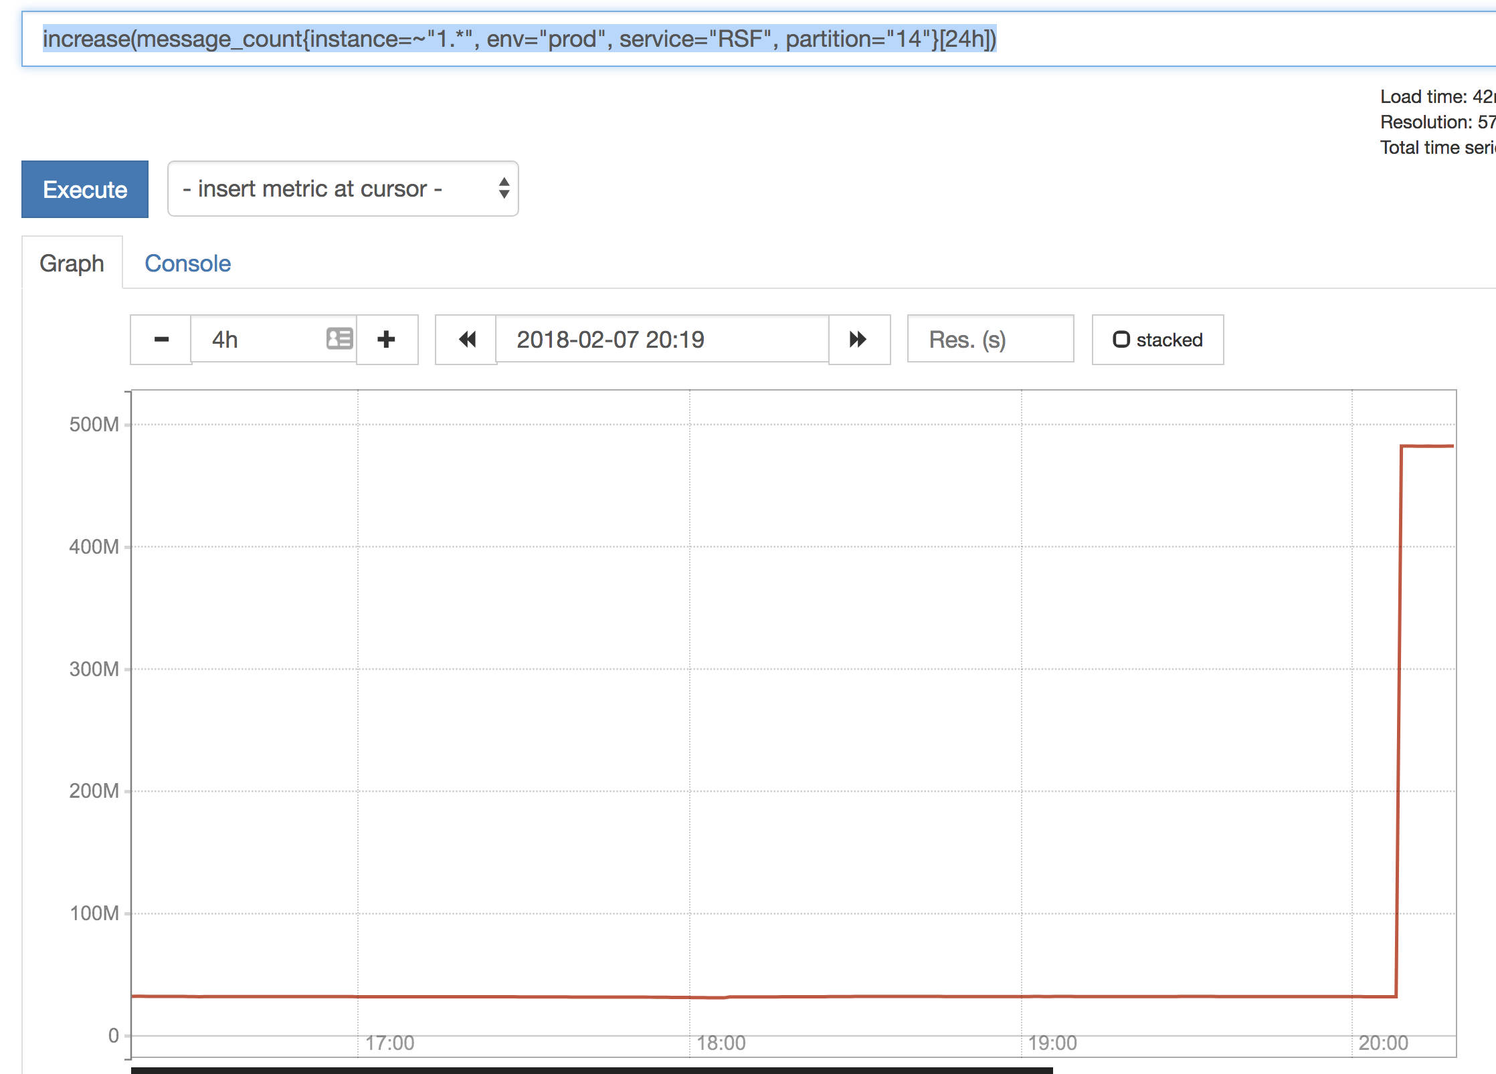Click the red plateau at the spike's top
The height and width of the screenshot is (1074, 1496).
(1428, 446)
